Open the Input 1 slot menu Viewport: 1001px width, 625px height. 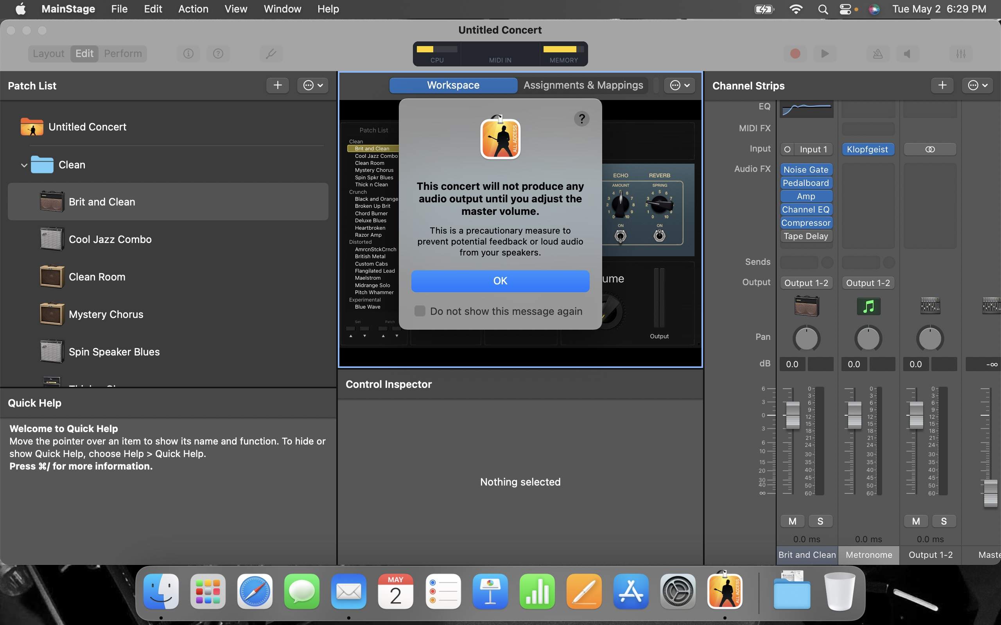(x=813, y=149)
